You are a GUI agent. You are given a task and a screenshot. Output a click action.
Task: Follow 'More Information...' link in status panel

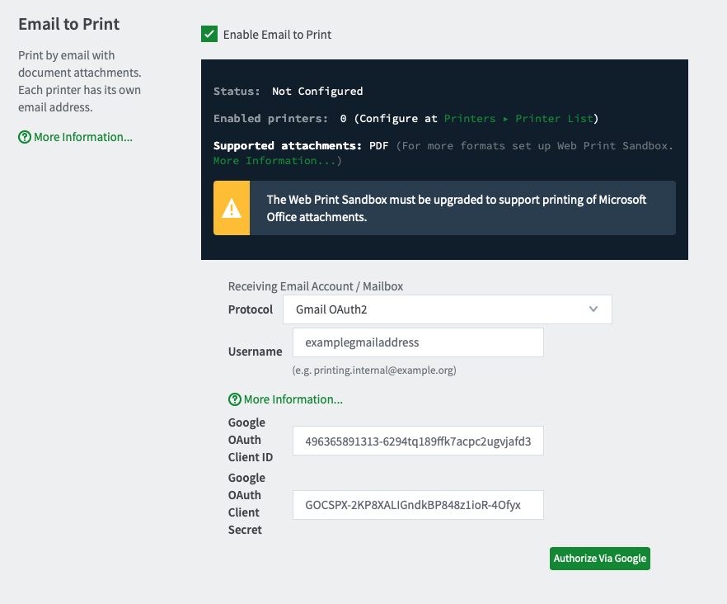[274, 161]
